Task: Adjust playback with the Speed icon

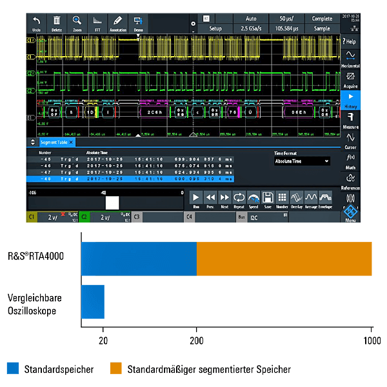Action: point(253,197)
